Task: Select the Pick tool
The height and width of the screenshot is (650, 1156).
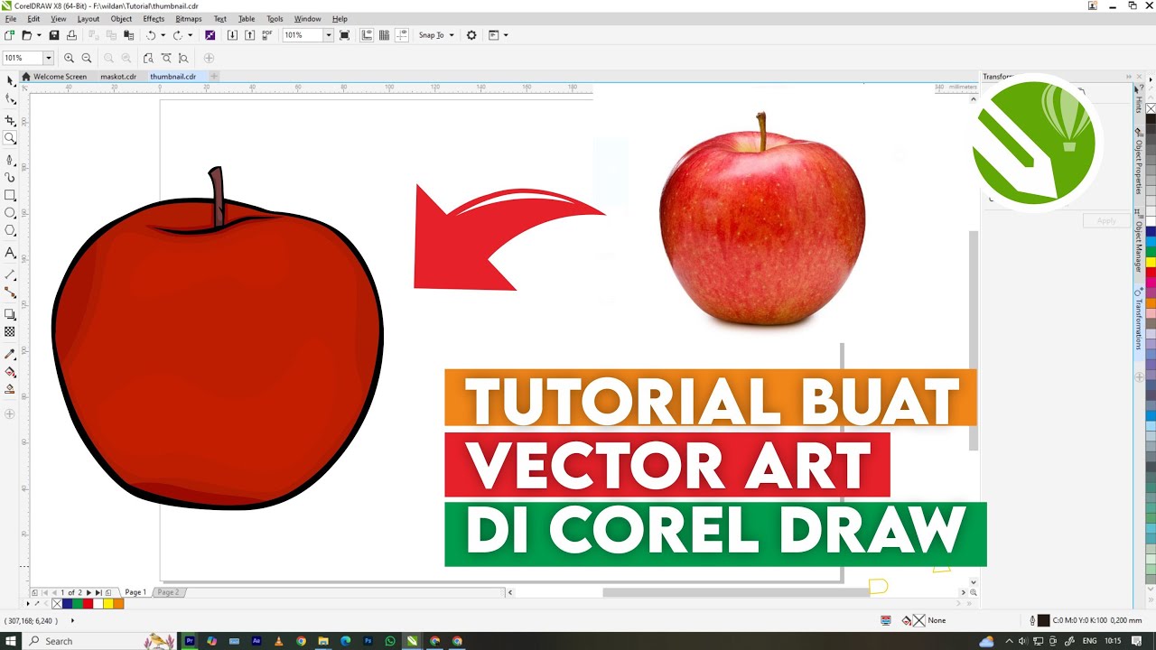Action: [x=10, y=81]
